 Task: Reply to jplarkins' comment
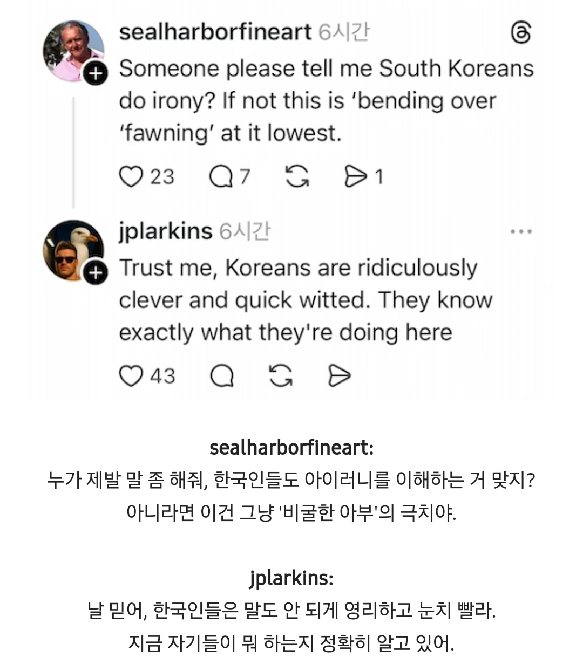[x=221, y=376]
